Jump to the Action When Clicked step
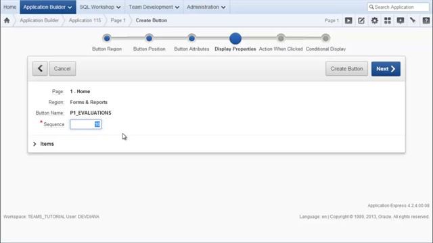This screenshot has height=243, width=433. point(281,38)
